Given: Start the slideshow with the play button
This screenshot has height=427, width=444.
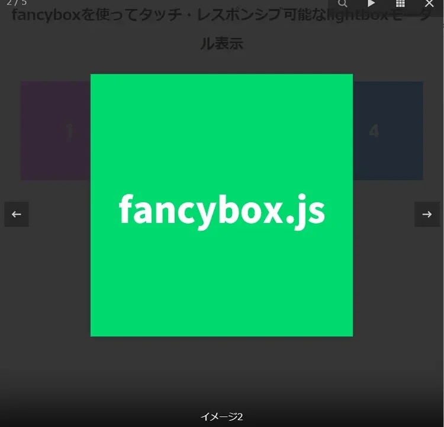Looking at the screenshot, I should [x=371, y=3].
